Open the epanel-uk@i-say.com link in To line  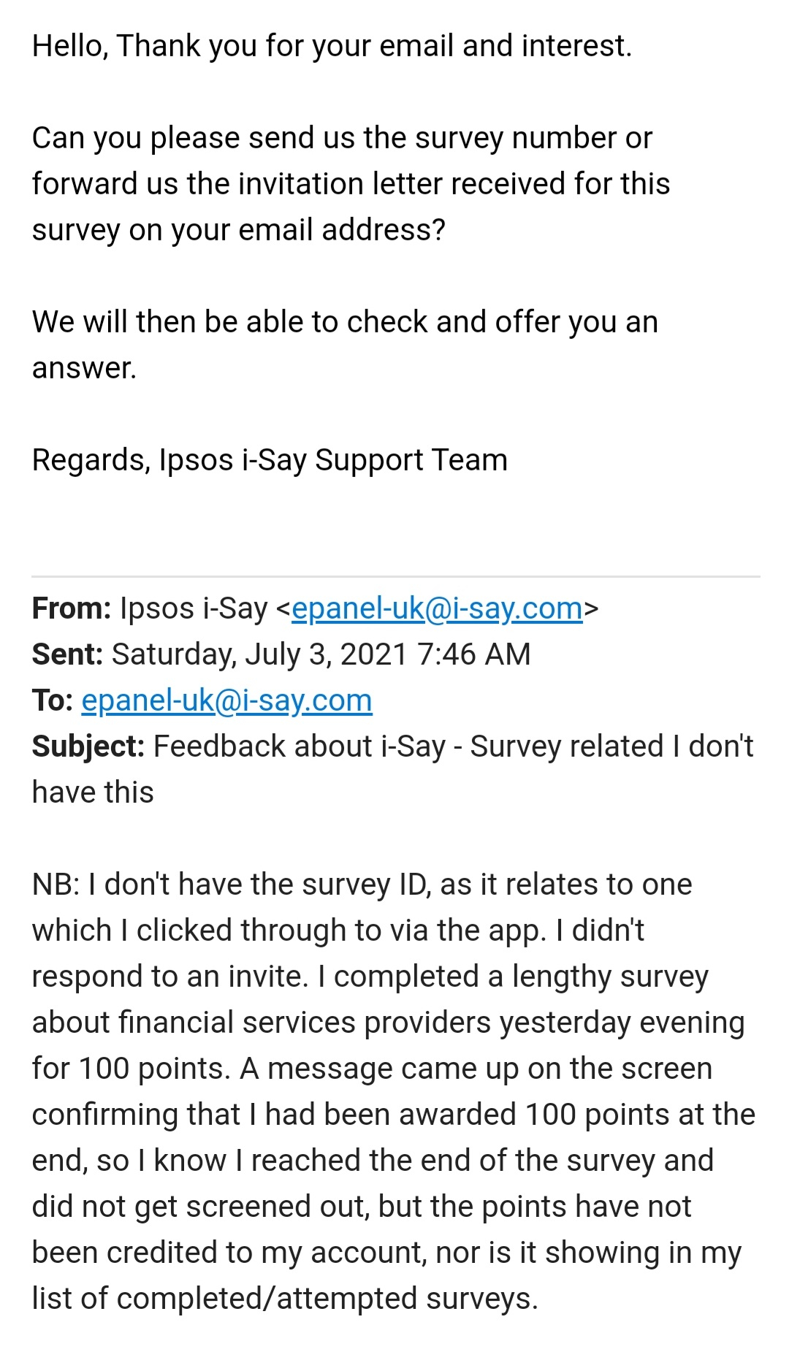(x=226, y=700)
